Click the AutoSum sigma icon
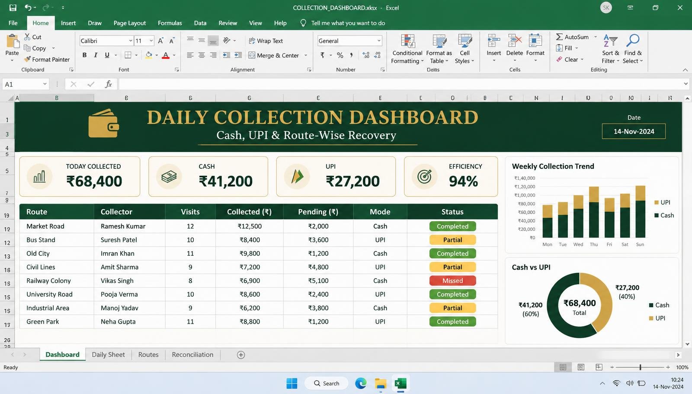692x394 pixels. tap(559, 37)
